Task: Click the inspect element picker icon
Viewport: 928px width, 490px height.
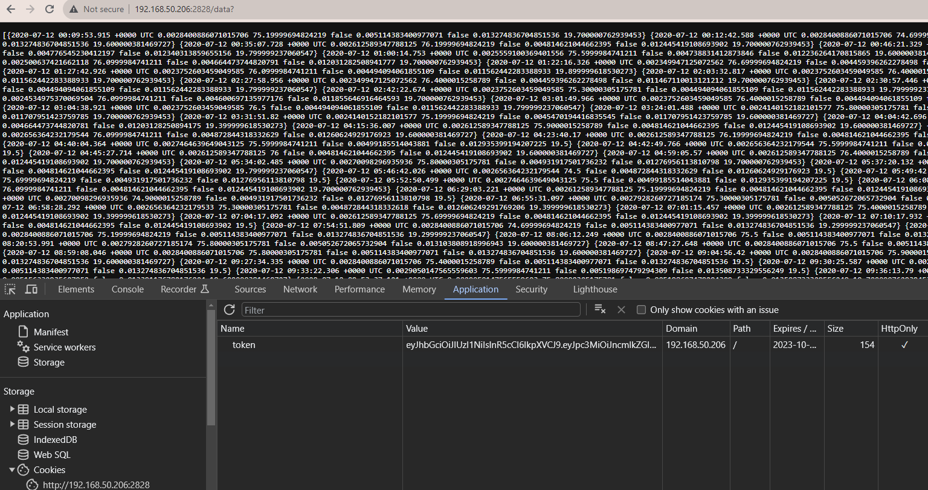Action: pos(10,289)
